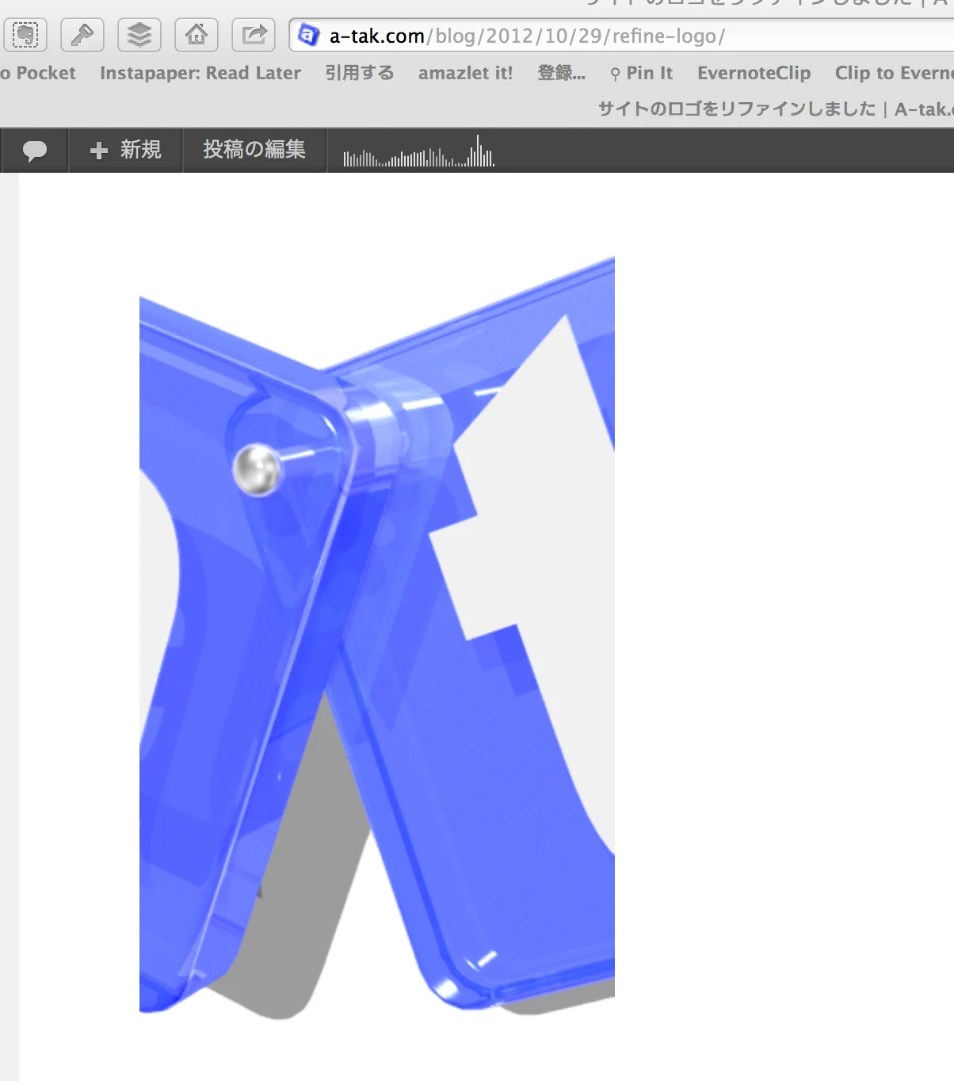The image size is (954, 1081).
Task: Open the 新規 admin bar menu
Action: (126, 150)
